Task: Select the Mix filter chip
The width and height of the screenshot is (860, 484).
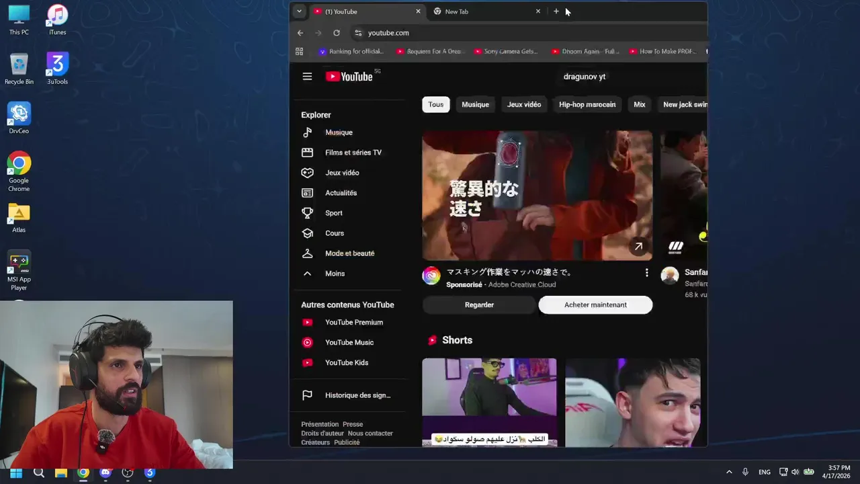Action: [640, 104]
